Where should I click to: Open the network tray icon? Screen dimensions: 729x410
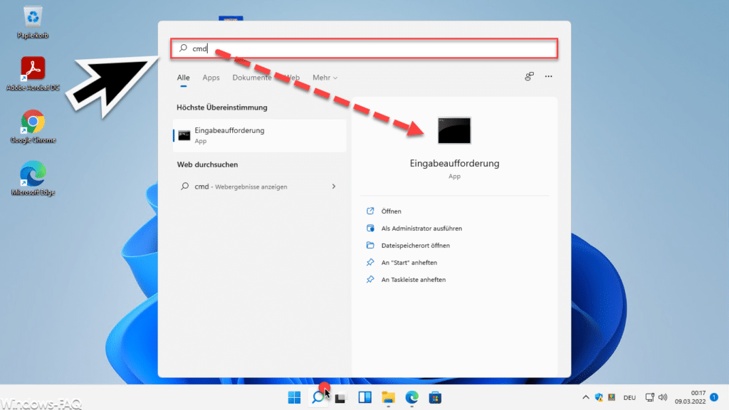(649, 397)
